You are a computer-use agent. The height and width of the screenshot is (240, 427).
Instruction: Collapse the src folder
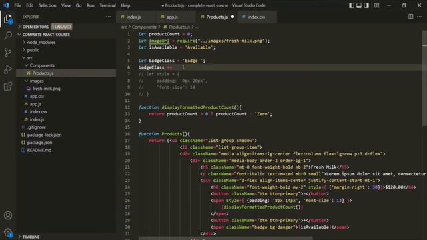click(x=30, y=58)
